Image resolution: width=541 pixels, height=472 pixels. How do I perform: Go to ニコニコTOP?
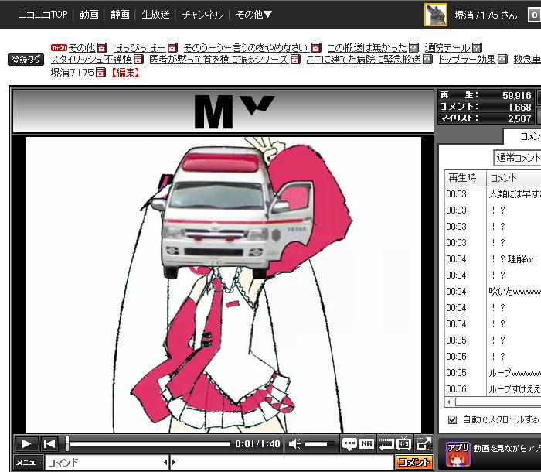pyautogui.click(x=43, y=15)
